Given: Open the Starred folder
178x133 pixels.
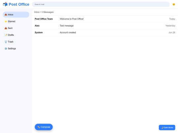Looking at the screenshot, I should 16,21.
